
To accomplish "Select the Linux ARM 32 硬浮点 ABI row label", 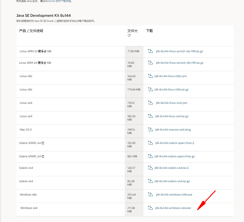I will pos(35,51).
